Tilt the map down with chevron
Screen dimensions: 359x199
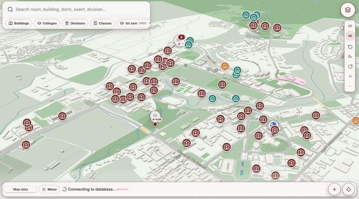(x=350, y=77)
